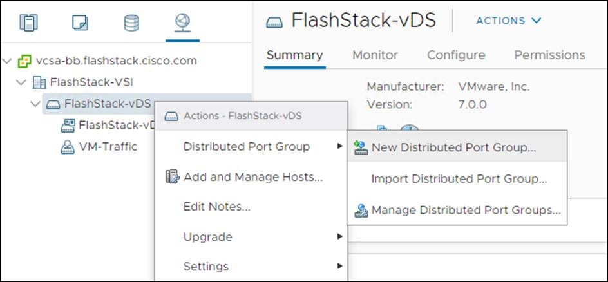Viewport: 608px width, 282px height.
Task: Click the VM-Traffic port group icon
Action: [x=68, y=147]
